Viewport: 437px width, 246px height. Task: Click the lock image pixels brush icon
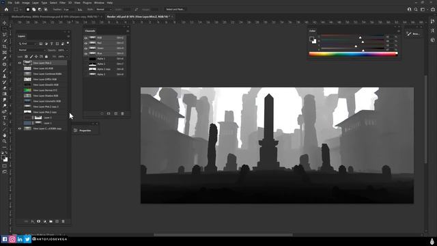coord(31,57)
